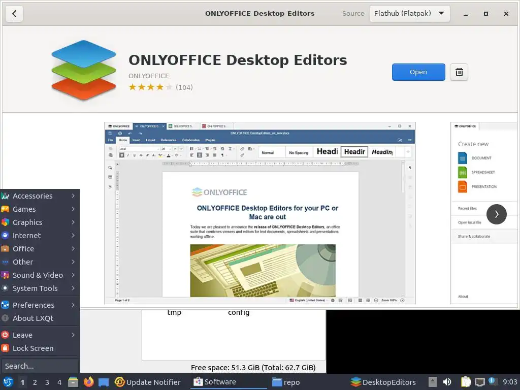Screen dimensions: 520x390
Task: Click the trash uninstall icon button
Action: 459,72
